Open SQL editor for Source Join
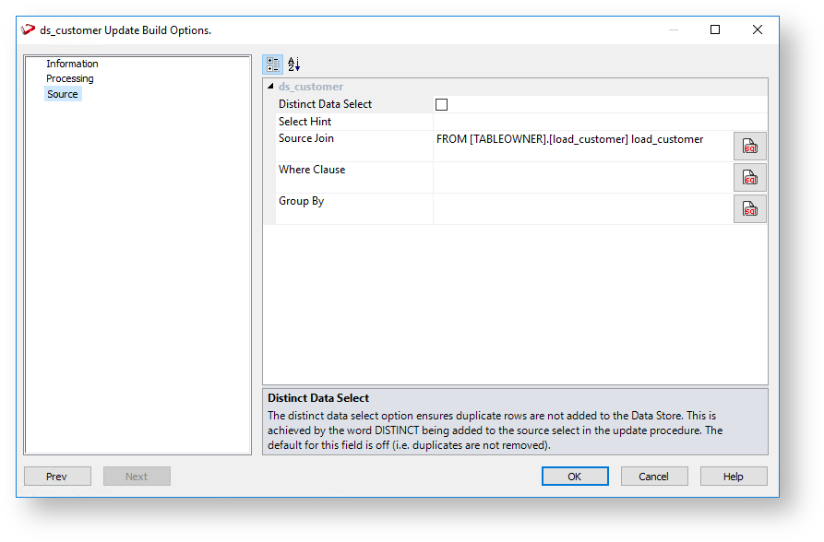The image size is (824, 542). click(x=749, y=146)
